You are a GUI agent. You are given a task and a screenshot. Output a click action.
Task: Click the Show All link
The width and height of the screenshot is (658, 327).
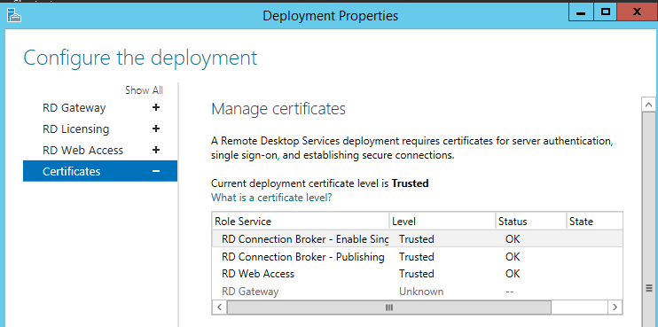tap(144, 90)
